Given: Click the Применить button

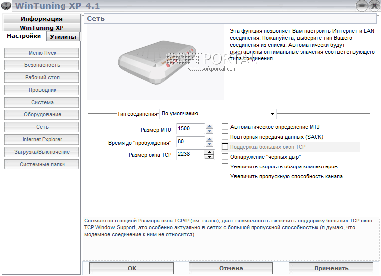Looking at the screenshot, I should (331, 268).
